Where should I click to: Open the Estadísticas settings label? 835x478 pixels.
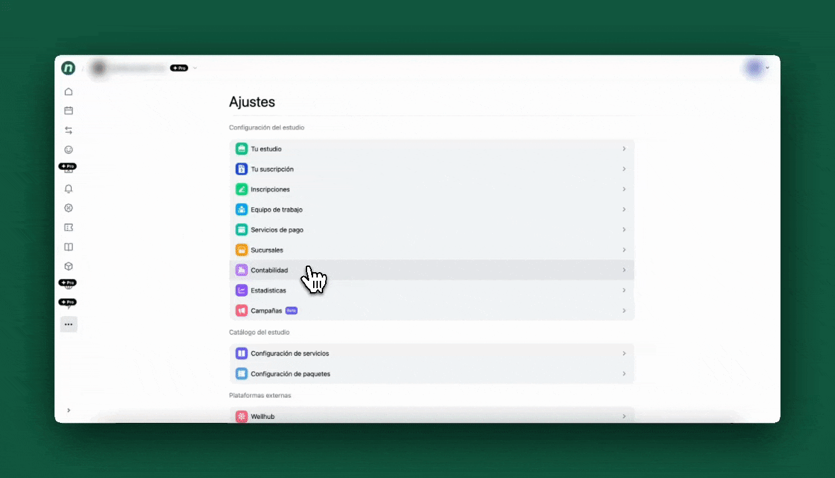(269, 291)
